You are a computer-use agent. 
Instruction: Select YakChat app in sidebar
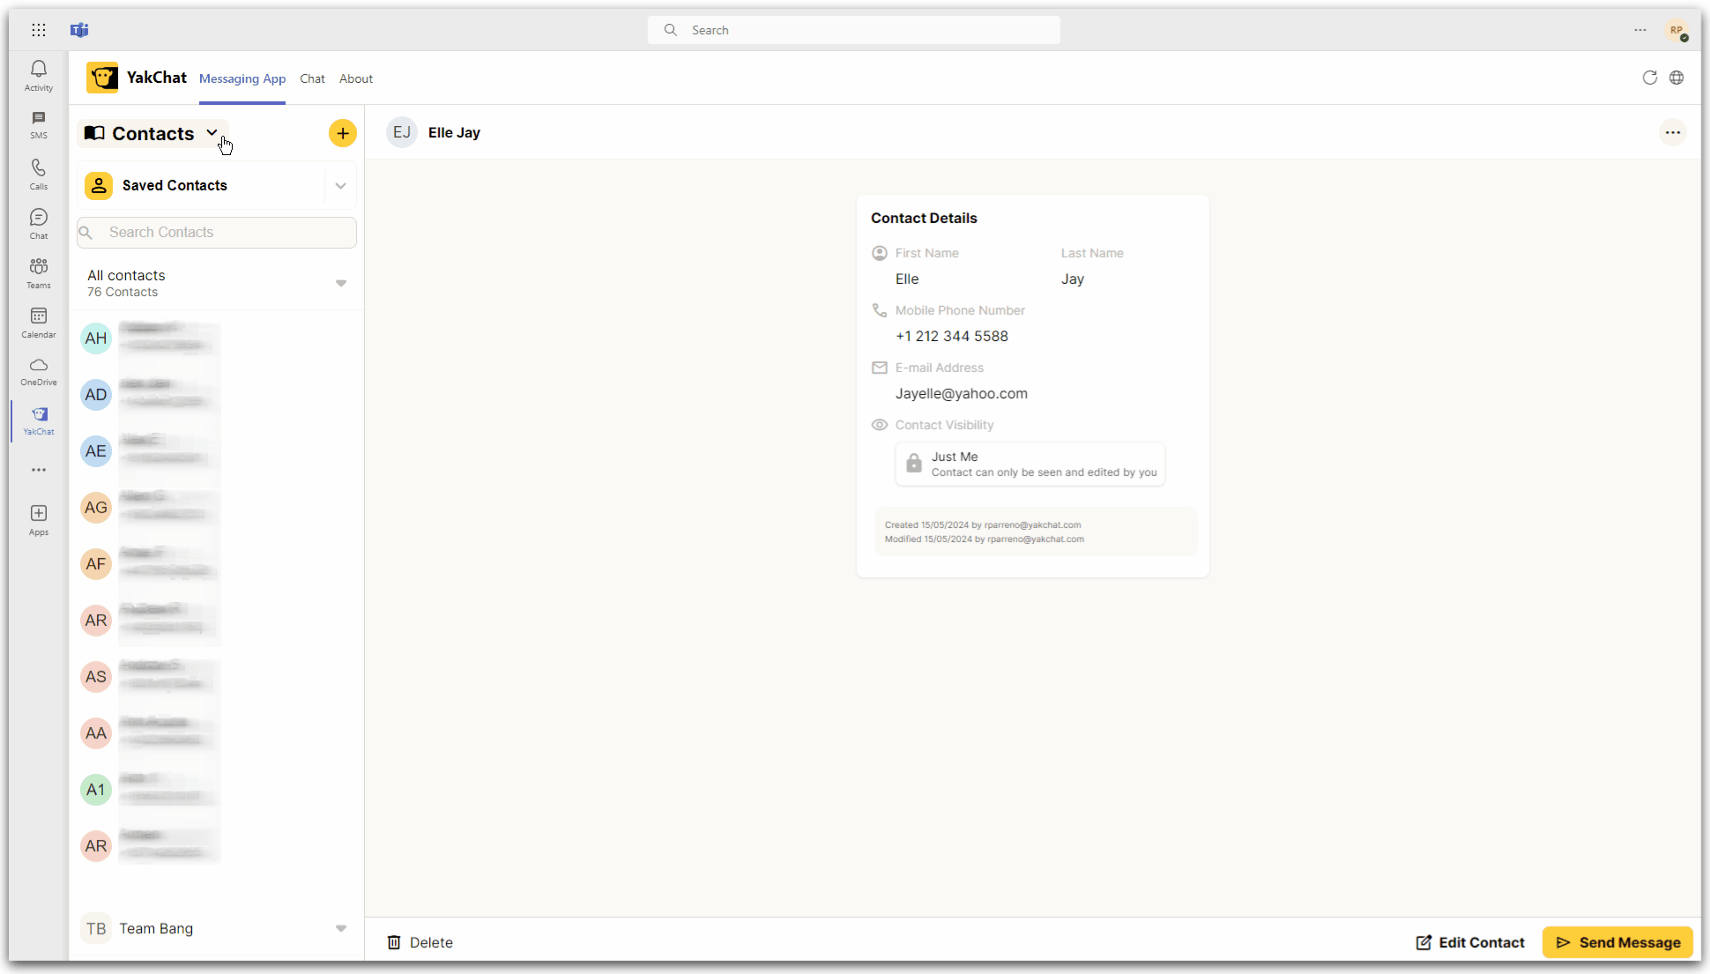[x=39, y=420]
